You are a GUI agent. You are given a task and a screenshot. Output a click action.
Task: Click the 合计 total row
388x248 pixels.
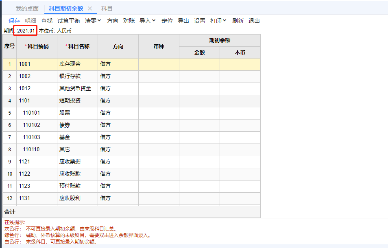131,212
